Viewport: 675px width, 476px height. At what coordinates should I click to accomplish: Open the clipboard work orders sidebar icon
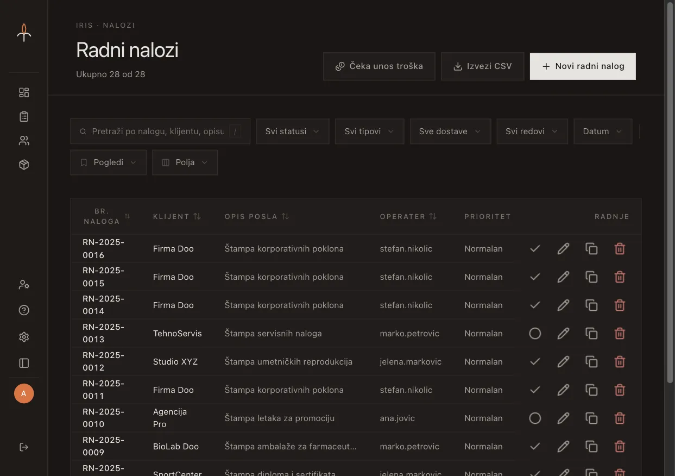click(24, 116)
